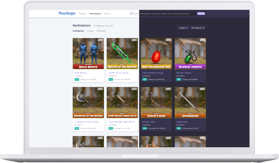Click the Buy button for Wrath of the Swarm
Image resolution: width=279 pixels, height=163 pixels.
111,79
